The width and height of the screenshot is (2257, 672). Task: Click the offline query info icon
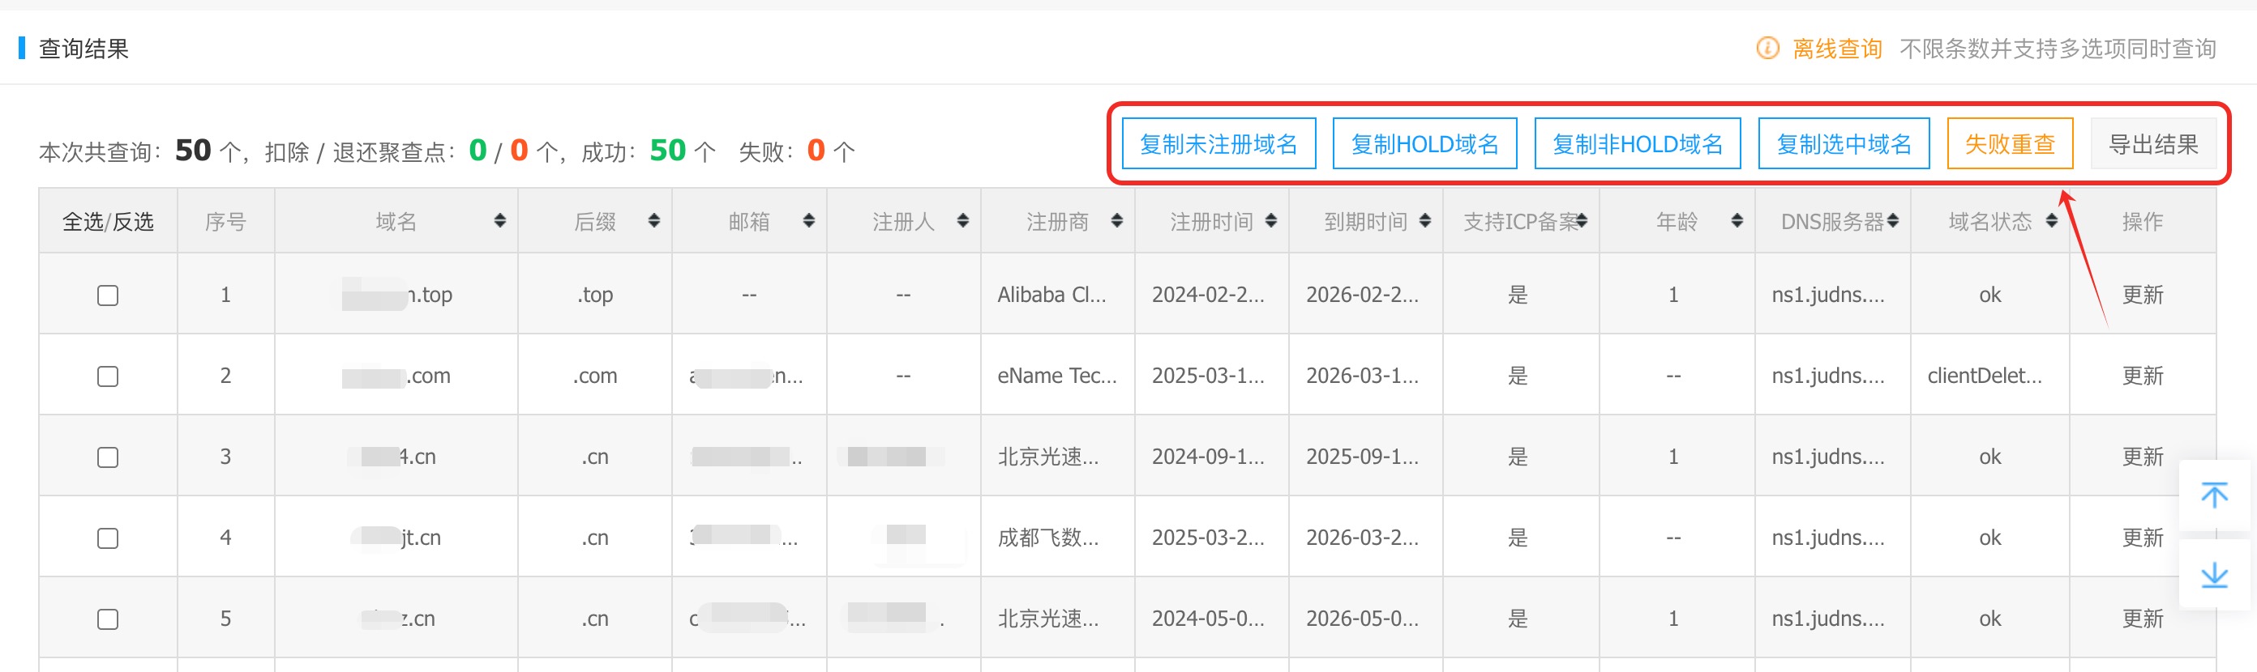(1767, 48)
